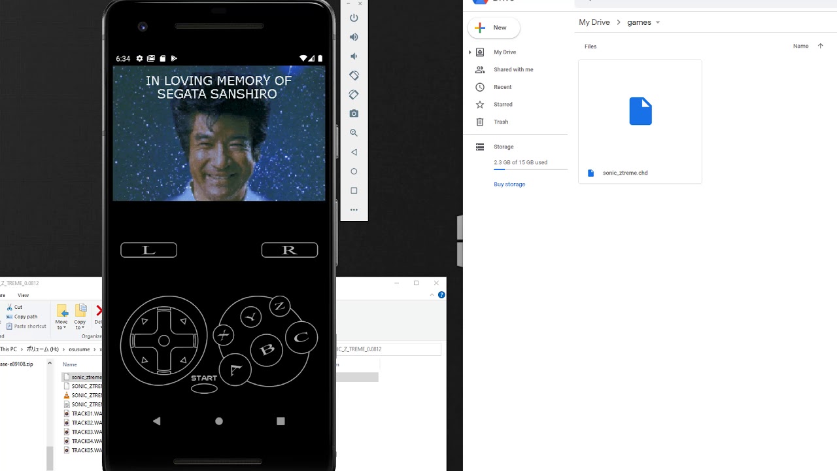This screenshot has width=837, height=471.
Task: Open the emulator extended controls three dots
Action: (x=354, y=210)
